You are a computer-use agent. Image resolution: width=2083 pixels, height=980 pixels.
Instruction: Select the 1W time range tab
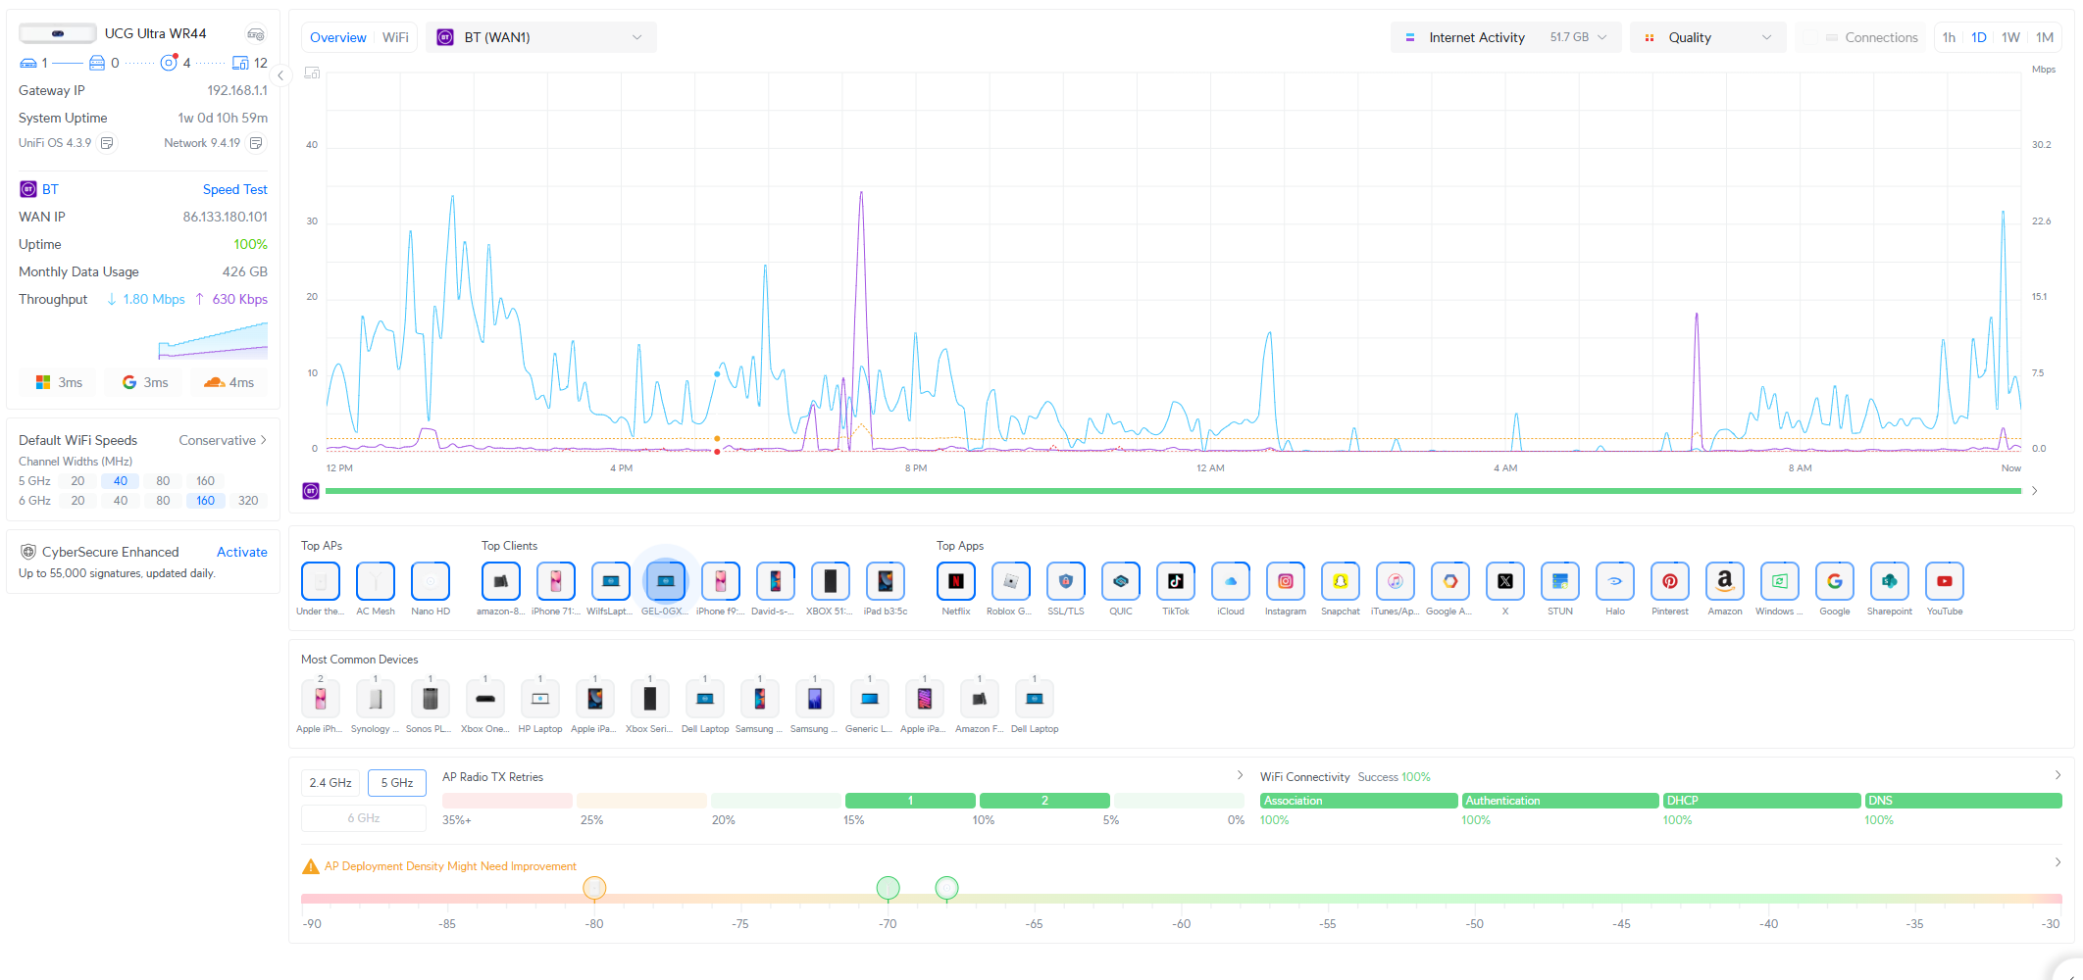[2010, 37]
